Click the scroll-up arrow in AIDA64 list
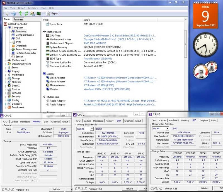 (x=186, y=19)
